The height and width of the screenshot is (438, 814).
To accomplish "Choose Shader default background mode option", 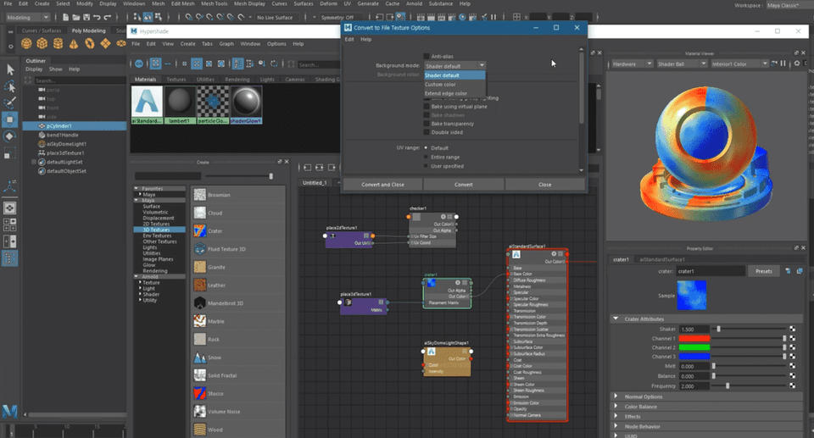I will tap(454, 75).
